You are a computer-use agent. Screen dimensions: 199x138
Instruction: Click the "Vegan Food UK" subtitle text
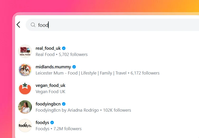click(50, 92)
